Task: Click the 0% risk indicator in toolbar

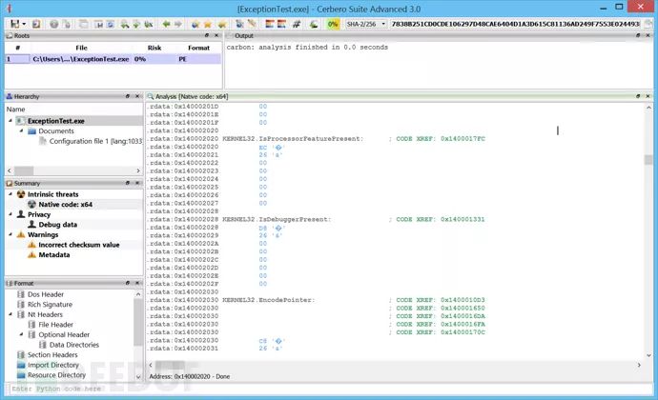Action: (x=332, y=23)
